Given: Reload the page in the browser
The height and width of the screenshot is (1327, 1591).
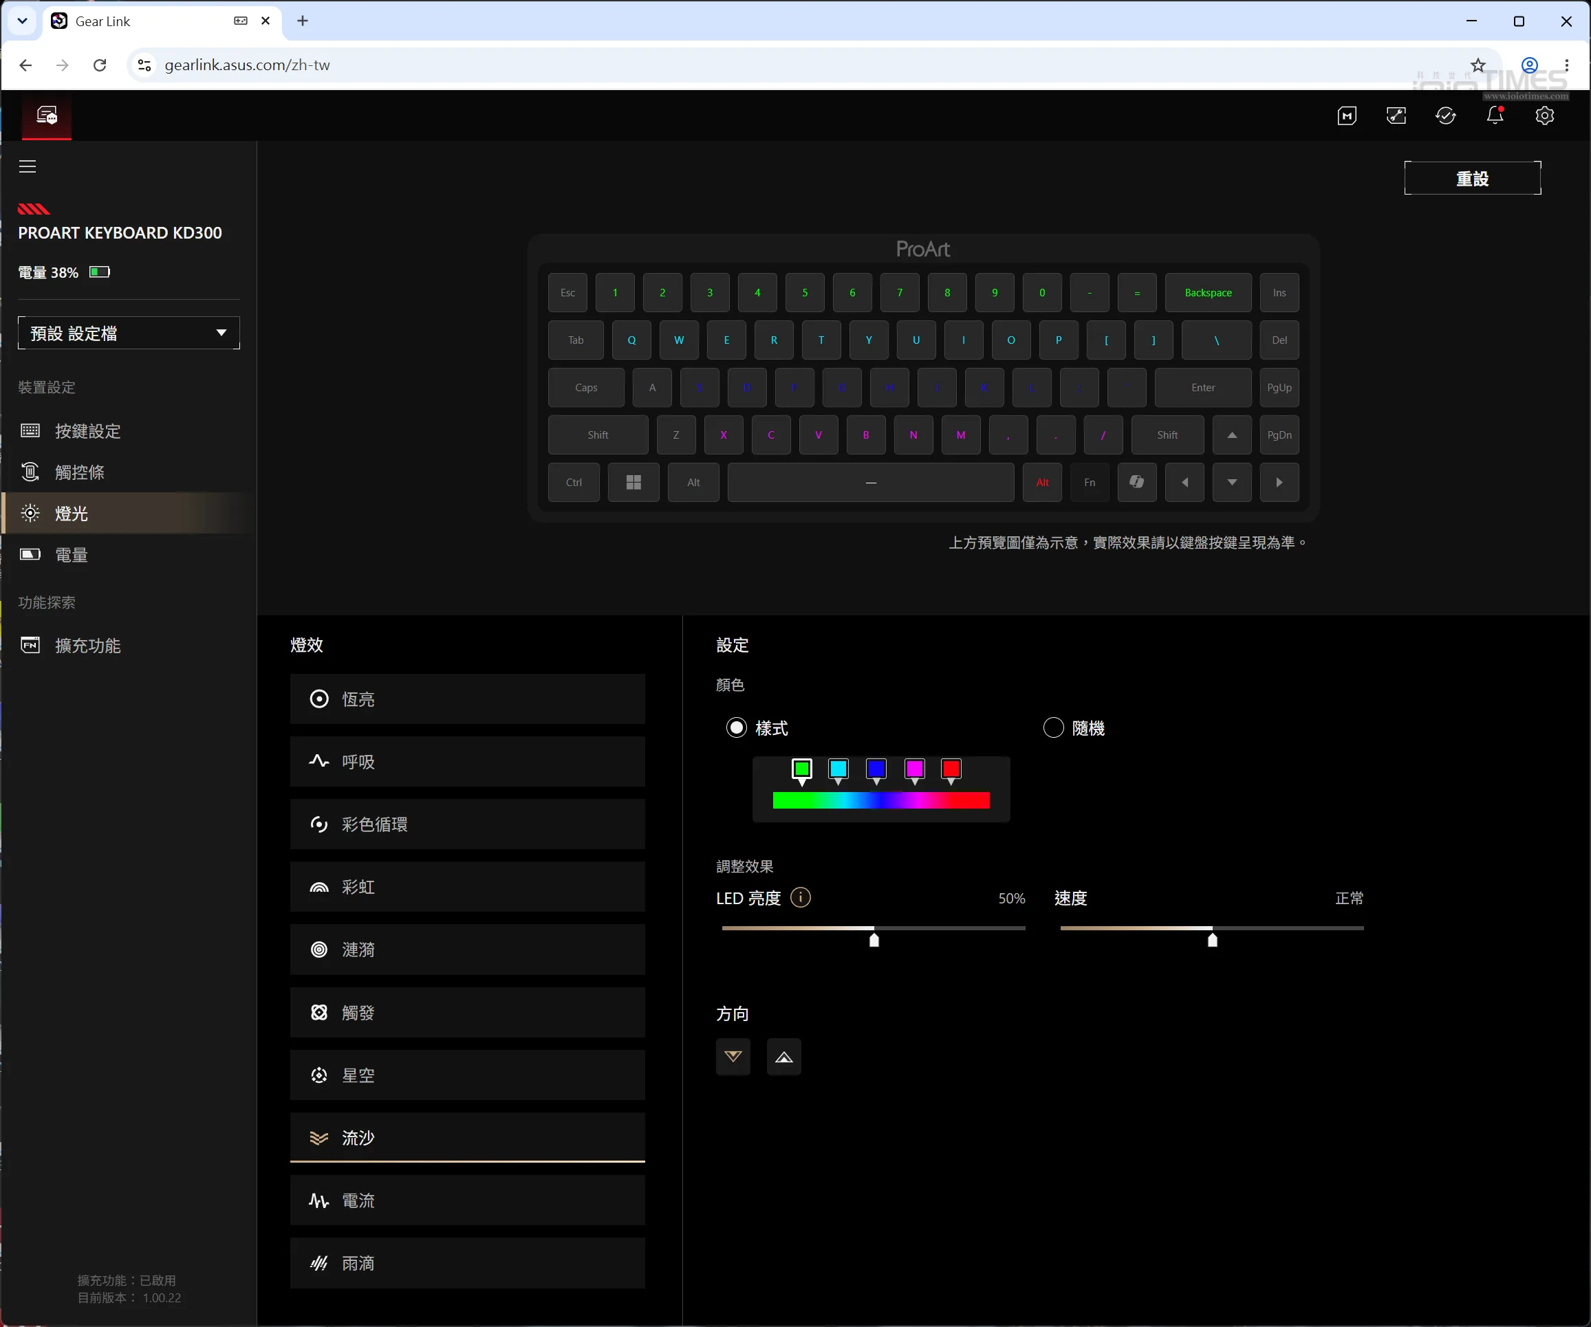Looking at the screenshot, I should pos(99,65).
